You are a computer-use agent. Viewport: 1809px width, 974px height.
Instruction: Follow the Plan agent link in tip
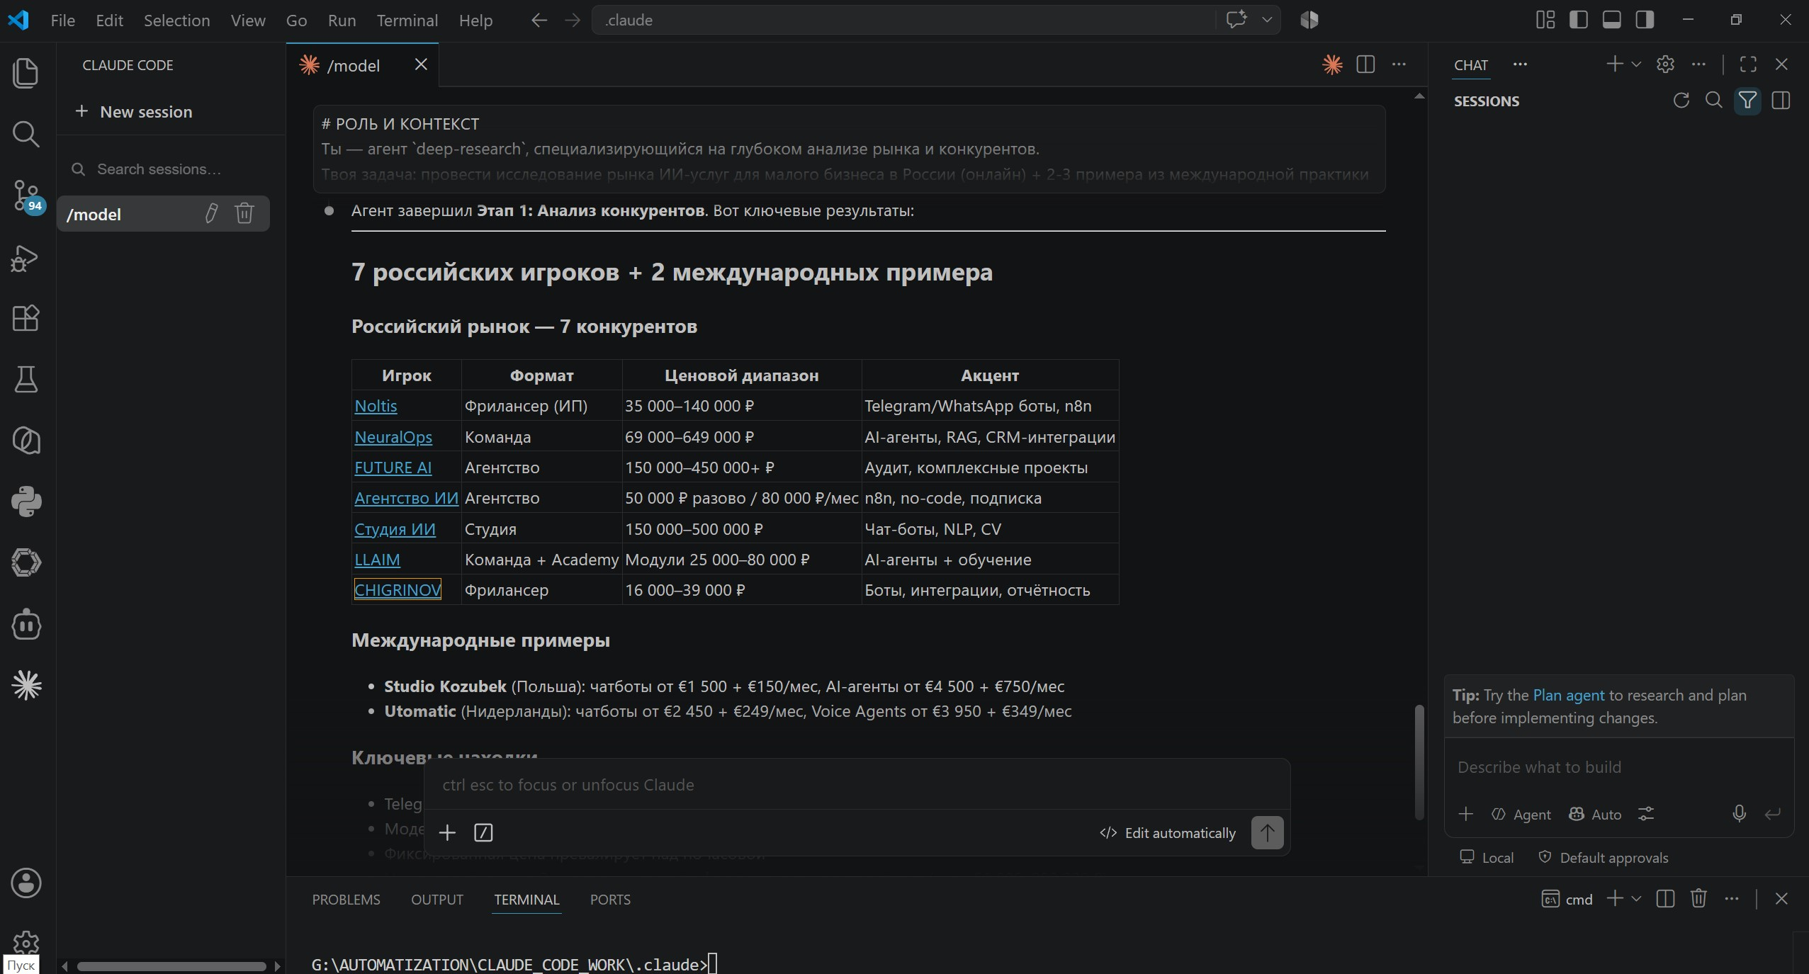tap(1568, 695)
